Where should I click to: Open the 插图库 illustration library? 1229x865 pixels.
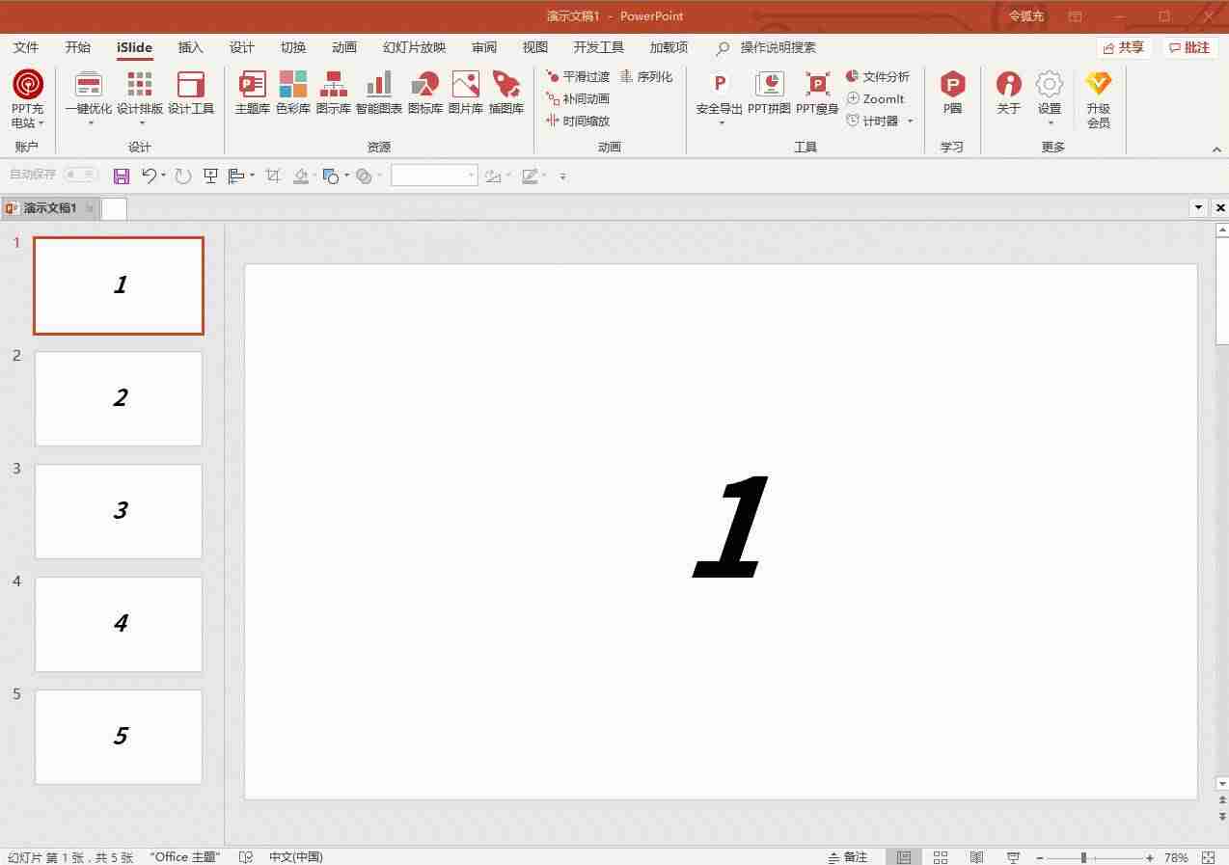click(x=505, y=94)
